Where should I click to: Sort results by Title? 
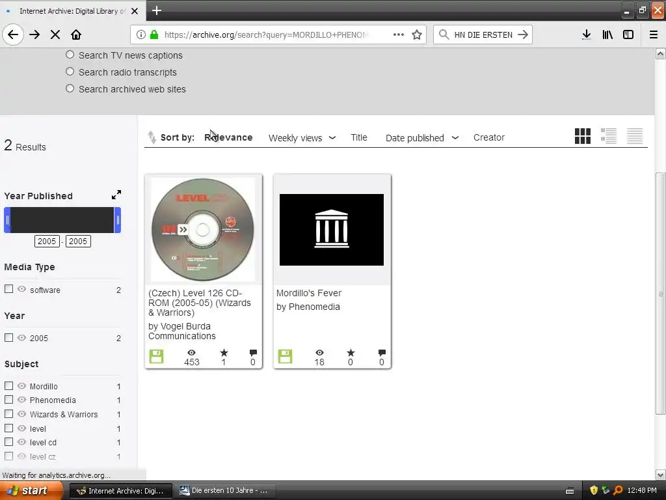(x=359, y=137)
